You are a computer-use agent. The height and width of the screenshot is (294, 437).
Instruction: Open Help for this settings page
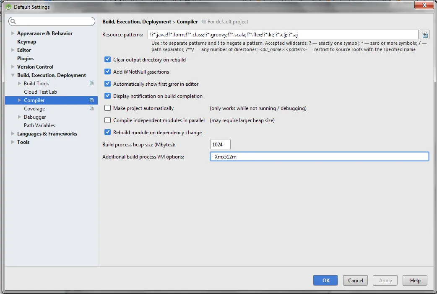tap(415, 280)
